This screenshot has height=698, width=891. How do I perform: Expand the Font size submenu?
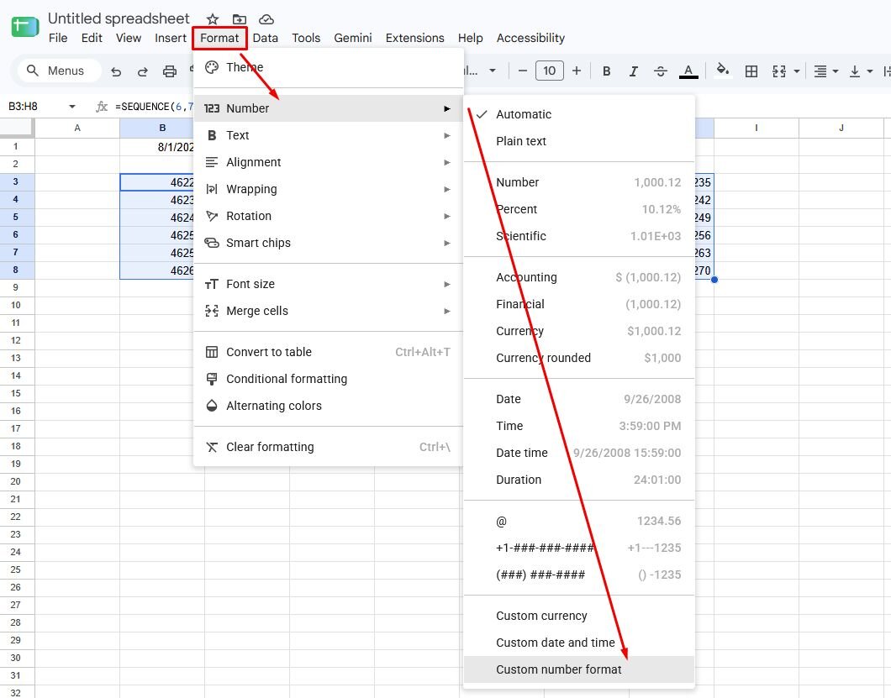coord(329,284)
